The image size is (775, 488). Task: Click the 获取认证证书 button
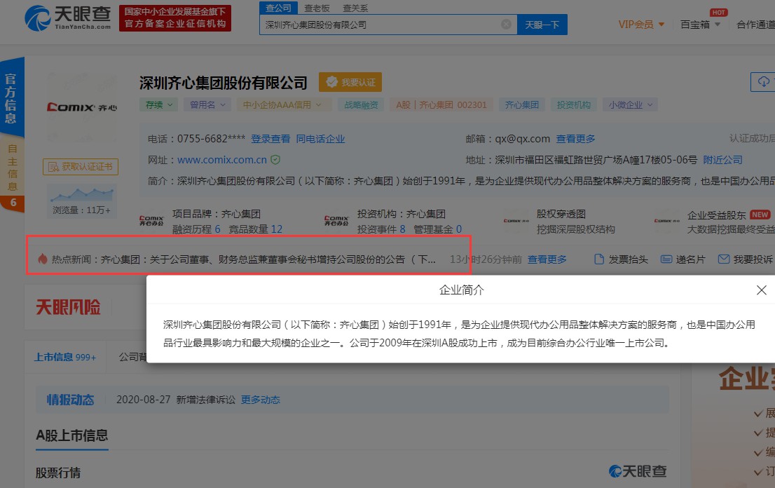coord(81,167)
